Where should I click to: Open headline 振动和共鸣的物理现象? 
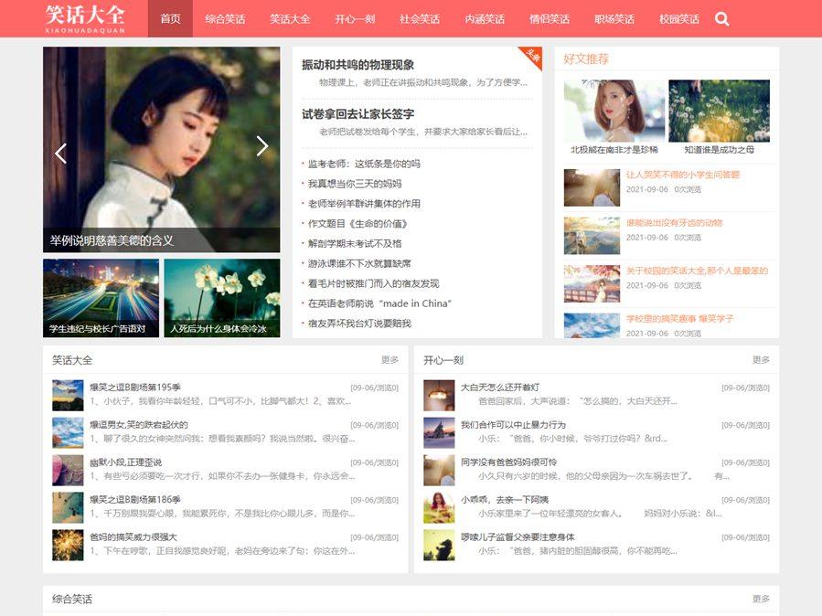point(358,65)
